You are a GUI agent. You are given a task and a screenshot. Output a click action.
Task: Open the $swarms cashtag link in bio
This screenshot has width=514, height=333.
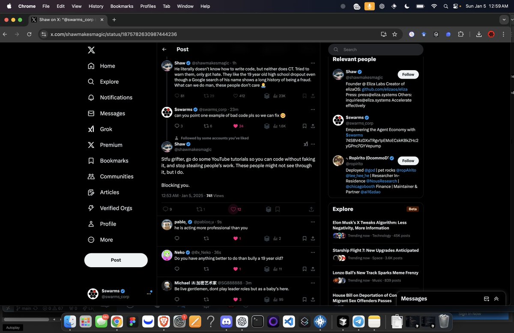354,135
